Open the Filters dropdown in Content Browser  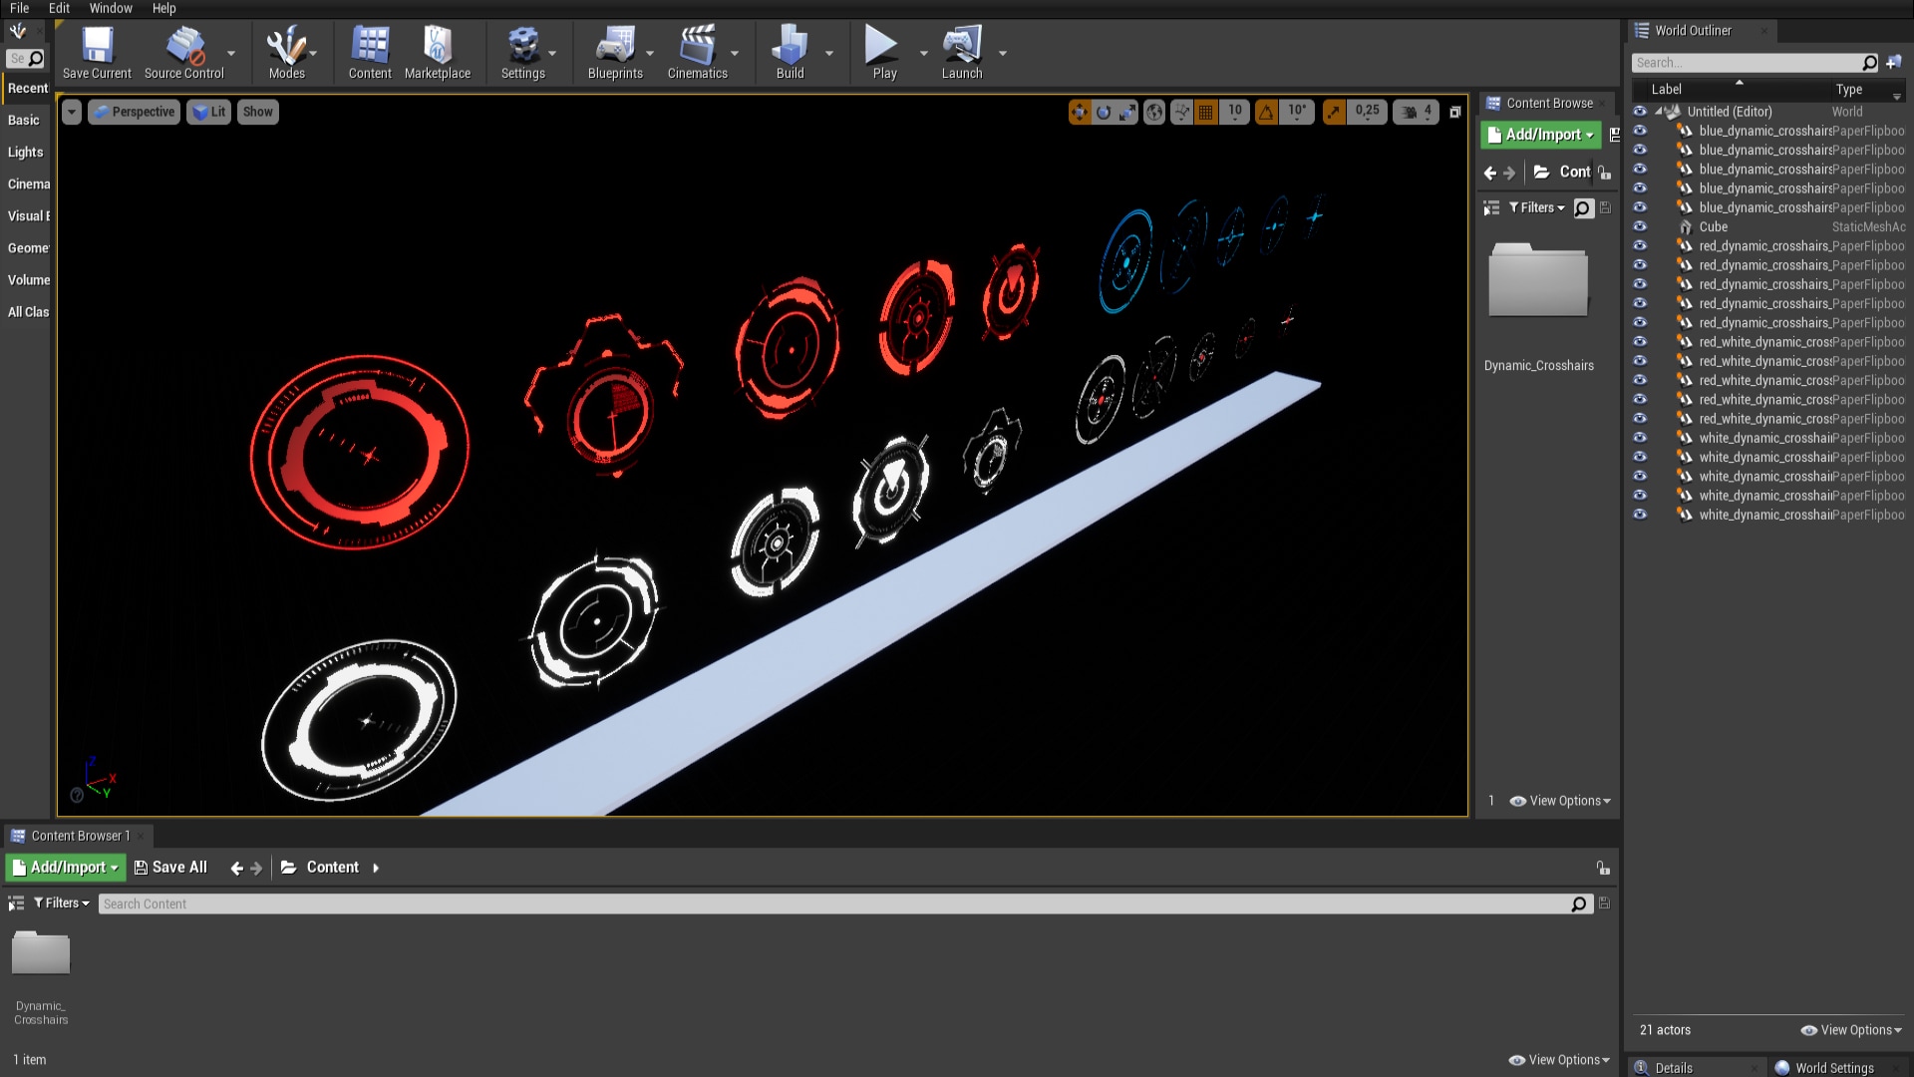coord(60,902)
